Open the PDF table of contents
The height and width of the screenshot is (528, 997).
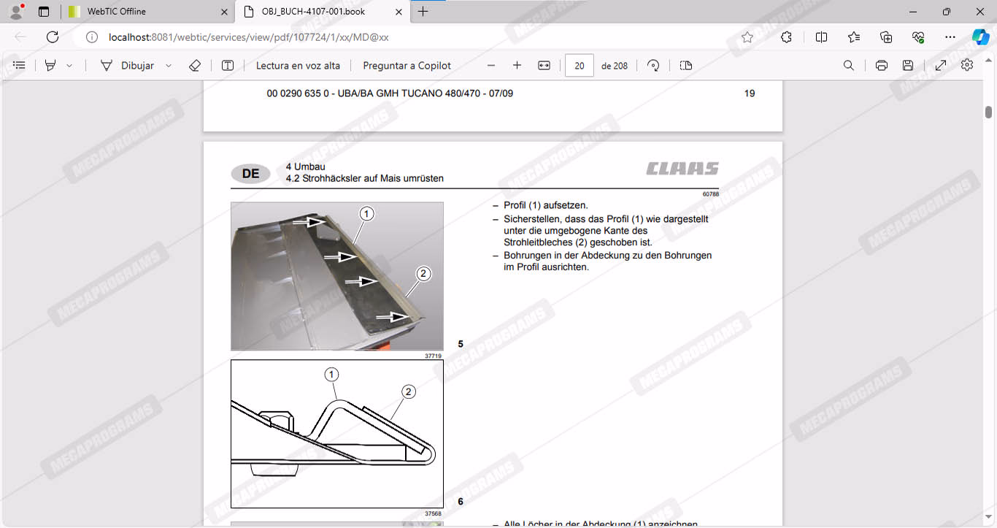point(20,66)
